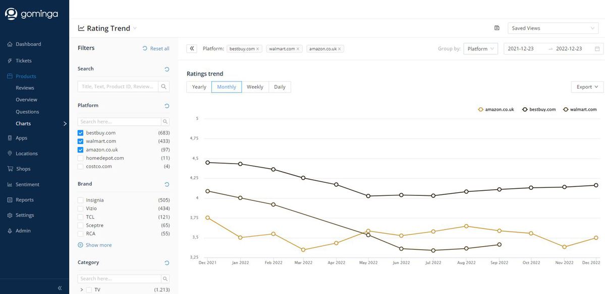The image size is (605, 294).
Task: Open Sentiment in the sidebar menu
Action: point(27,185)
